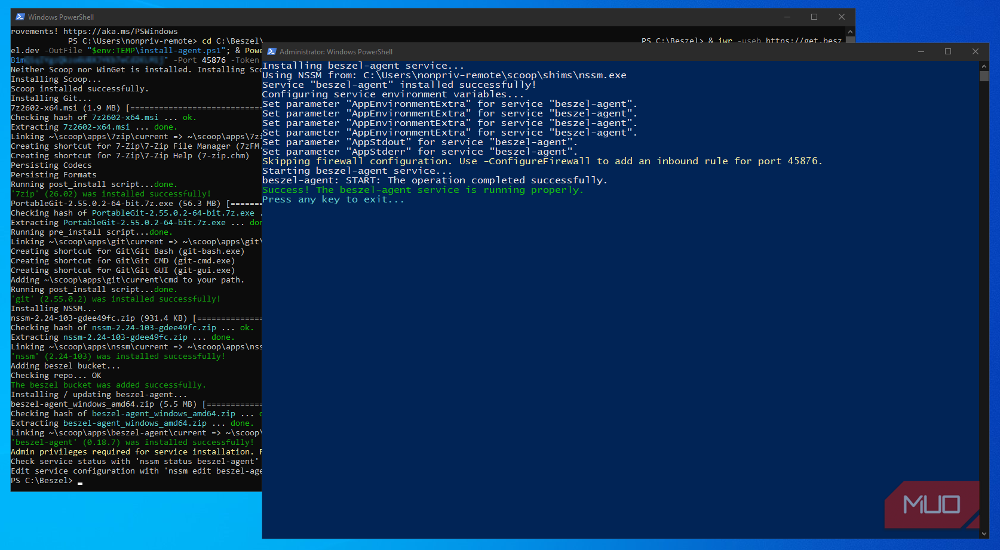Click 'Using NSSM from:' path line

(x=444, y=75)
